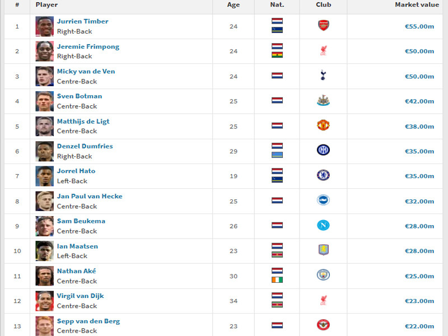Click Matthijs de Ligt's portrait thumbnail

pos(45,127)
